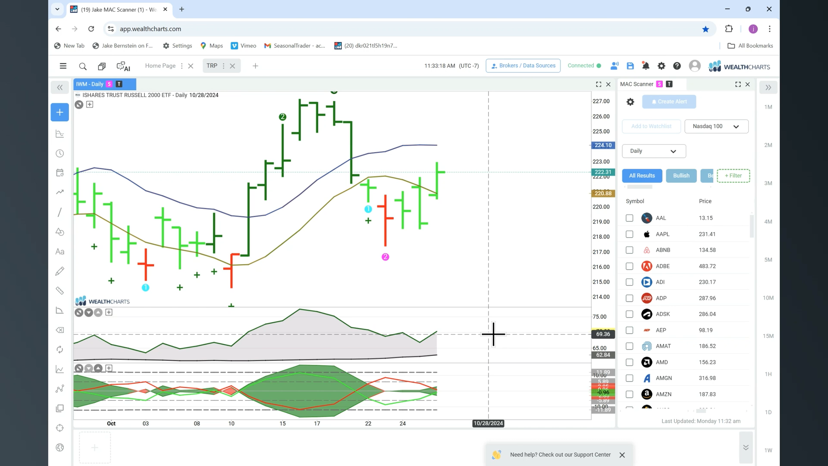Show Bullish results filter
Screen dimensions: 828x466
[681, 176]
